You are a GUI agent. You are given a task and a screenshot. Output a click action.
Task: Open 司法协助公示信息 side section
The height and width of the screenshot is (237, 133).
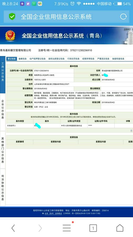(3, 187)
